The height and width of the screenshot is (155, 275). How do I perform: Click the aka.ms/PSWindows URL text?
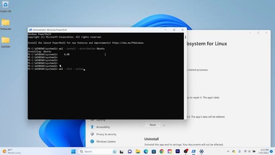coord(128,43)
